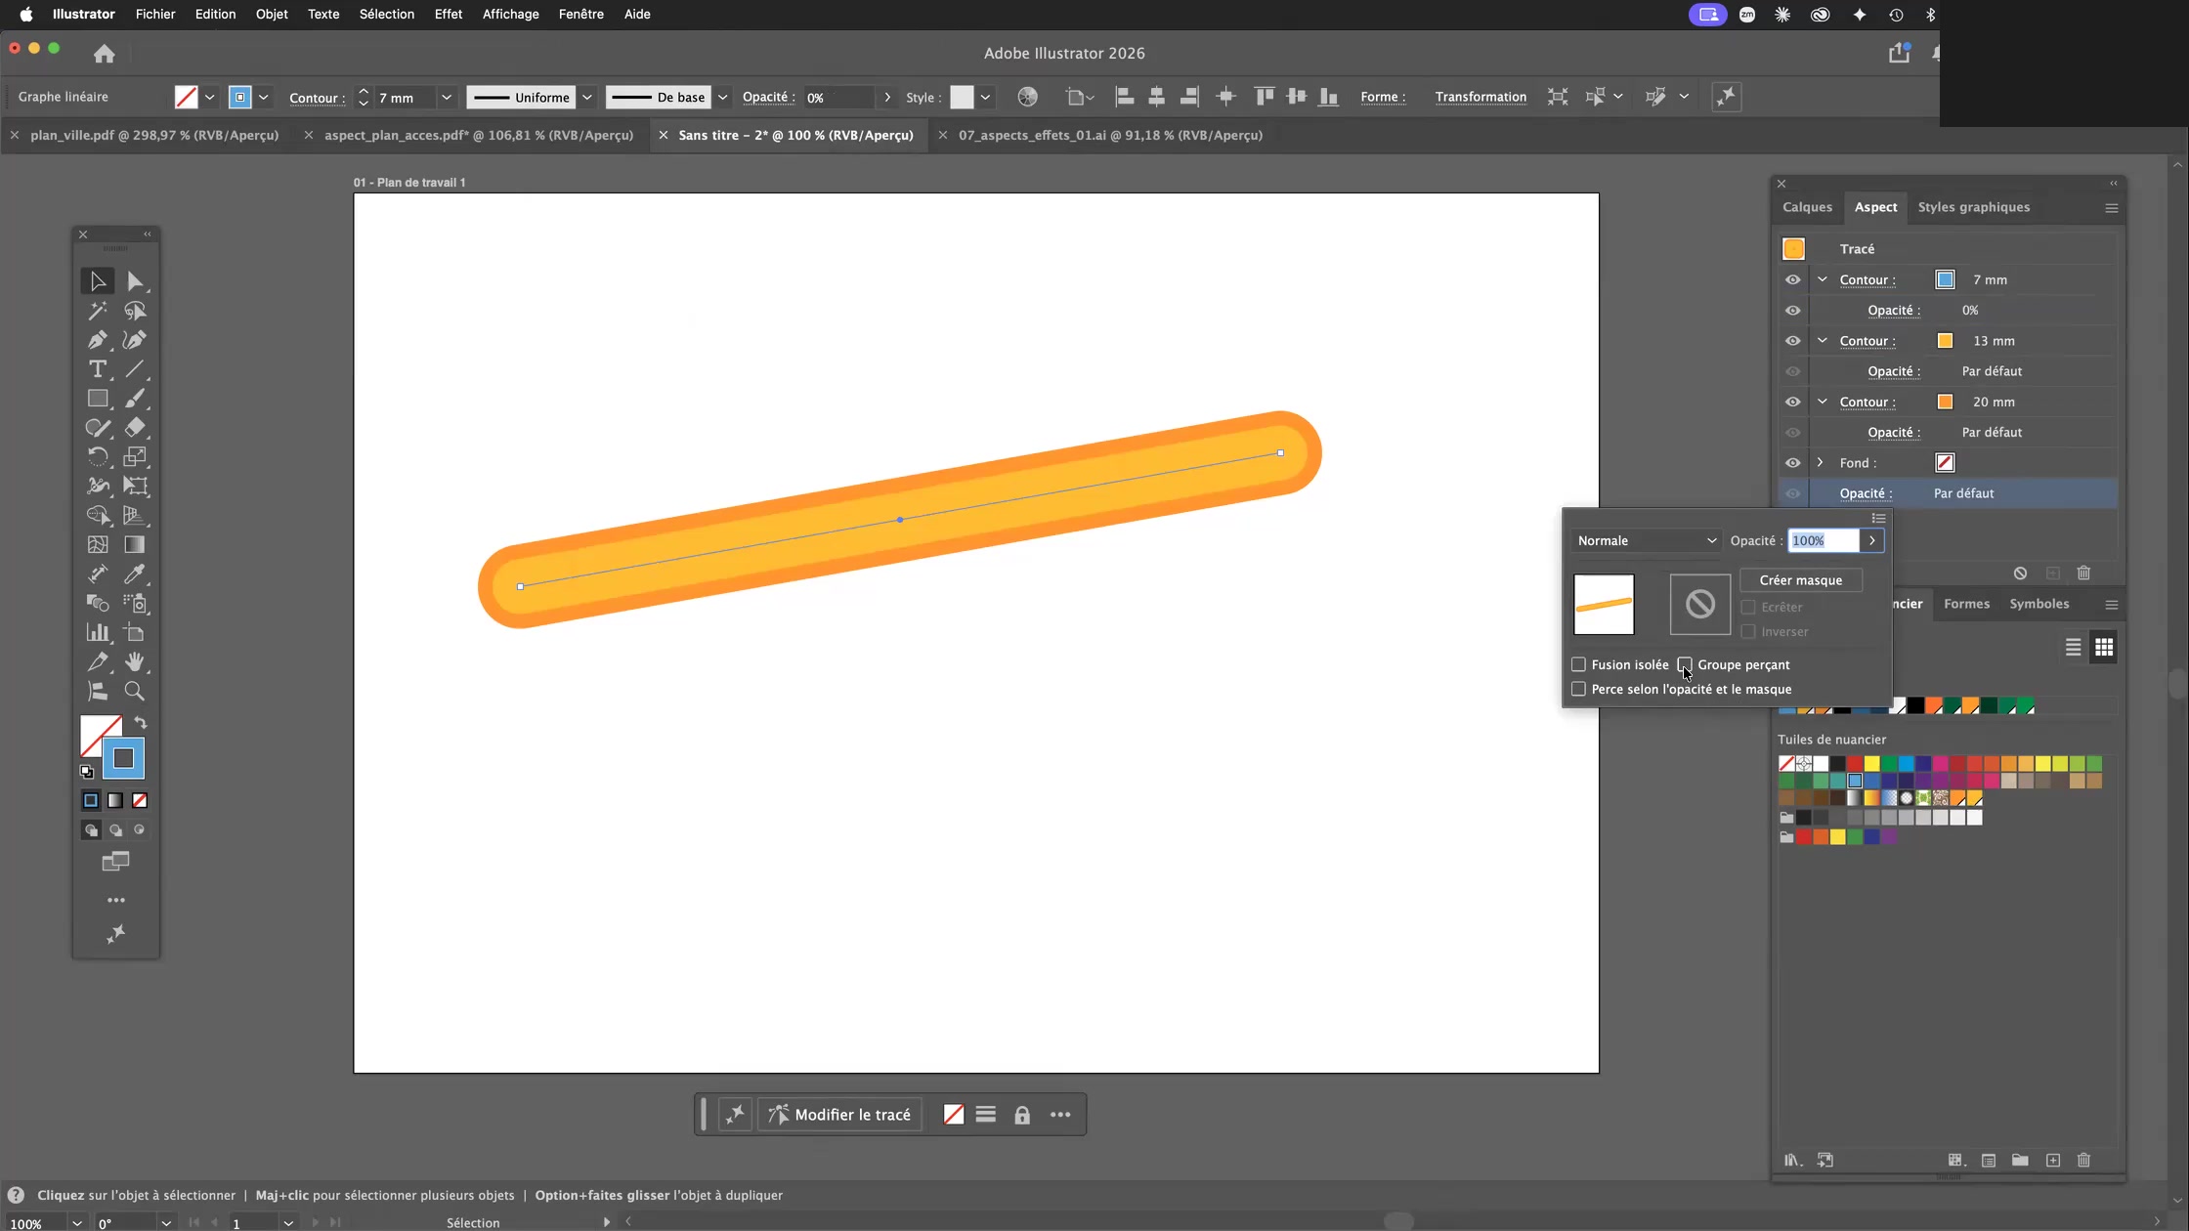Toggle visibility of 13 mm Contour
Screen dimensions: 2189x1231
1792,341
